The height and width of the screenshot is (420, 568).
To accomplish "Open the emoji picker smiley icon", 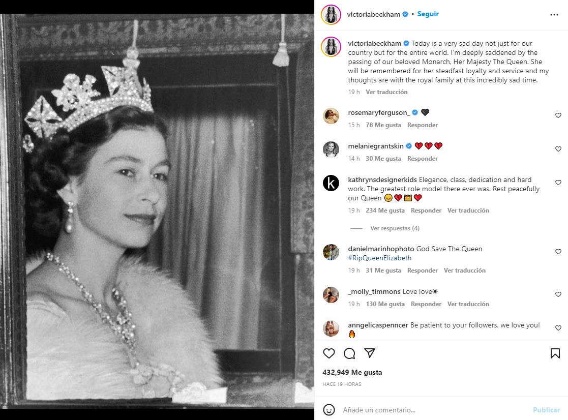I will click(x=330, y=409).
